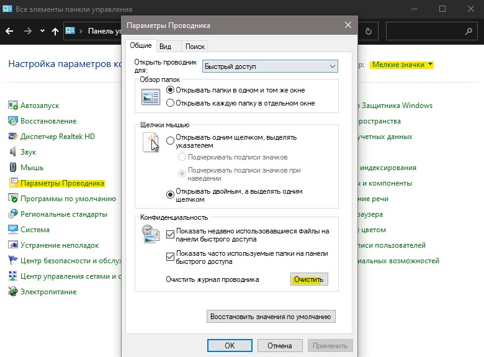
Task: Click the Мышь mouse icon
Action: pos(13,167)
